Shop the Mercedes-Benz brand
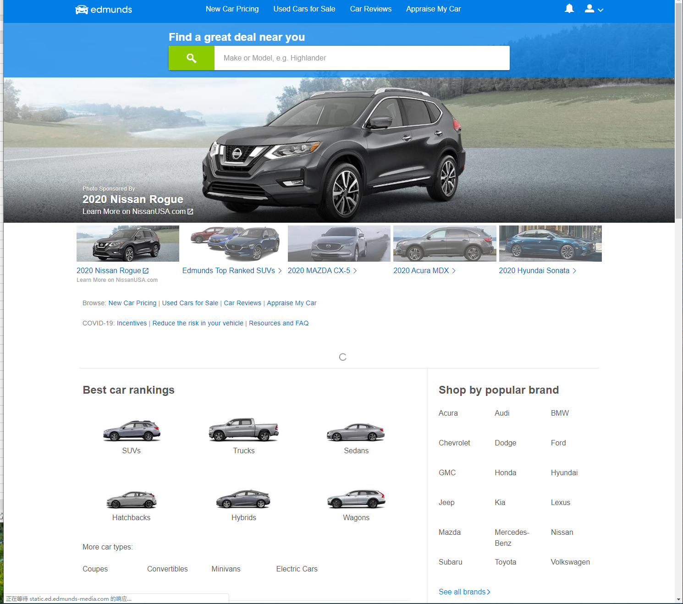 pos(512,538)
